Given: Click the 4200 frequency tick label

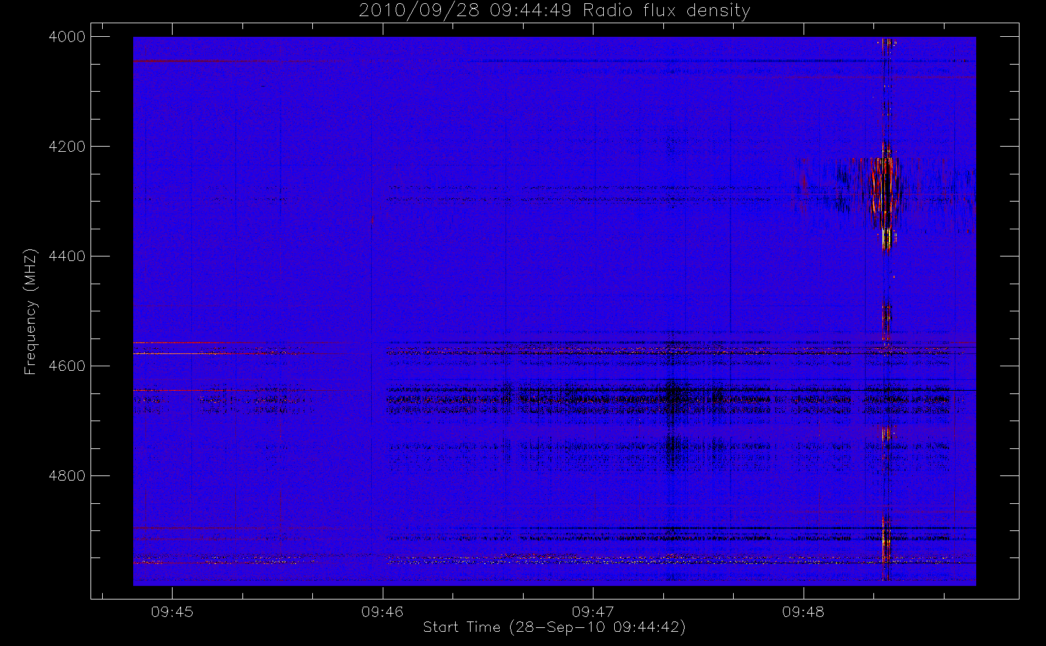Looking at the screenshot, I should (67, 147).
